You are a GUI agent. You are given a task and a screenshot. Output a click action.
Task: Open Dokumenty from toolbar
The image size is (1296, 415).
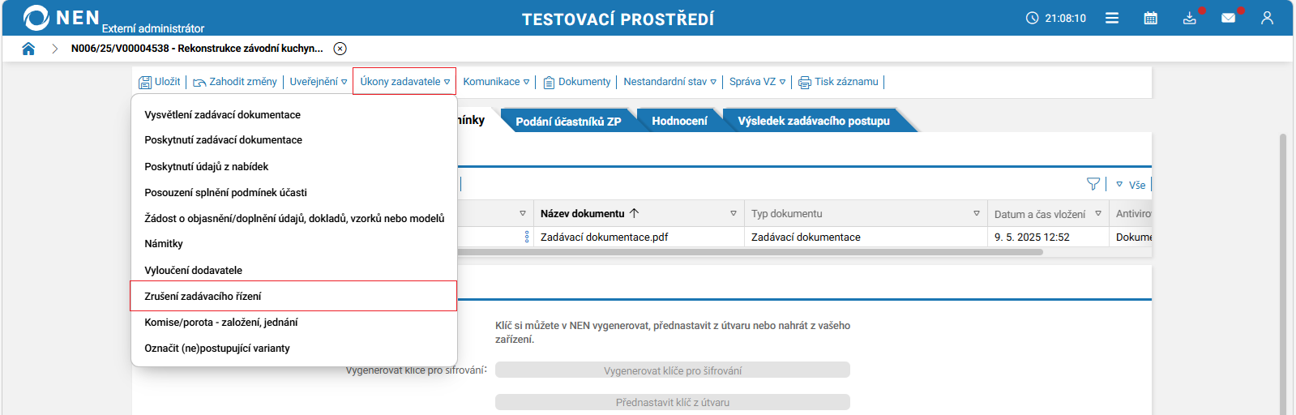pyautogui.click(x=577, y=82)
